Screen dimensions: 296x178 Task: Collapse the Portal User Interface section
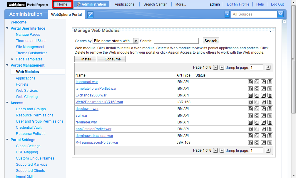[7, 28]
